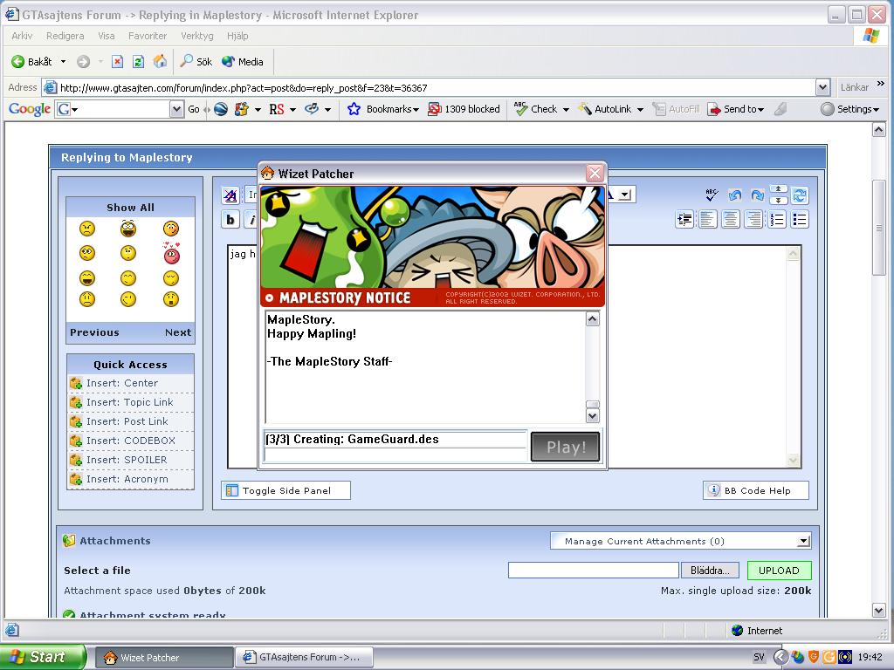Go to the Next page of smilies
894x670 pixels.
click(x=178, y=332)
